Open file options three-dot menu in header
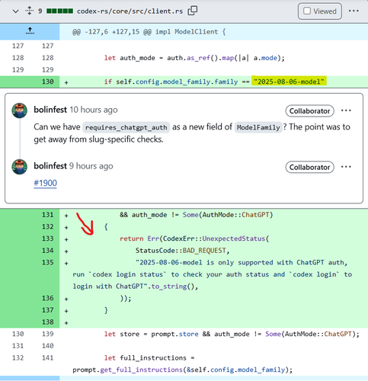 click(x=354, y=11)
